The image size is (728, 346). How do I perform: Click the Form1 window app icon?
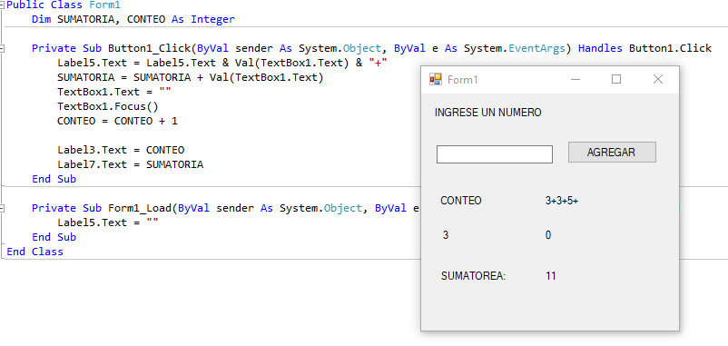436,79
